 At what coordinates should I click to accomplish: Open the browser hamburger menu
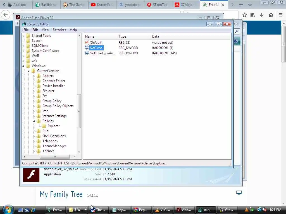281,15
